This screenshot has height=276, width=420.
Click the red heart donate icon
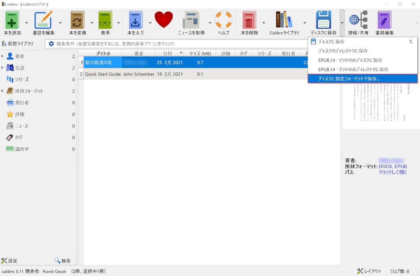tap(163, 20)
